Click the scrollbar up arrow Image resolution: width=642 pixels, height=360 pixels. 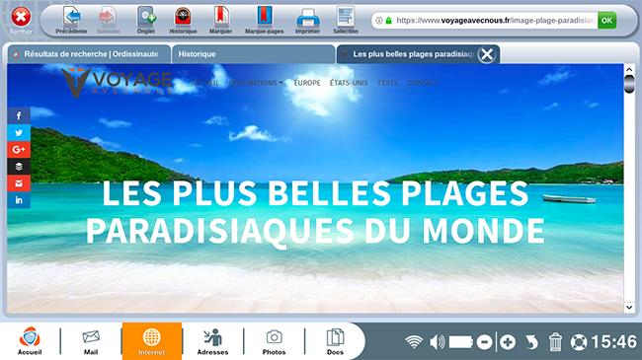click(629, 70)
